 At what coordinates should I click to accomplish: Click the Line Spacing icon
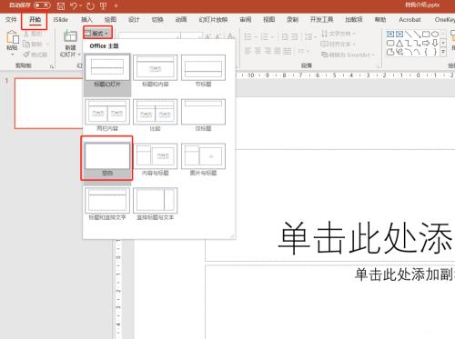pos(308,37)
